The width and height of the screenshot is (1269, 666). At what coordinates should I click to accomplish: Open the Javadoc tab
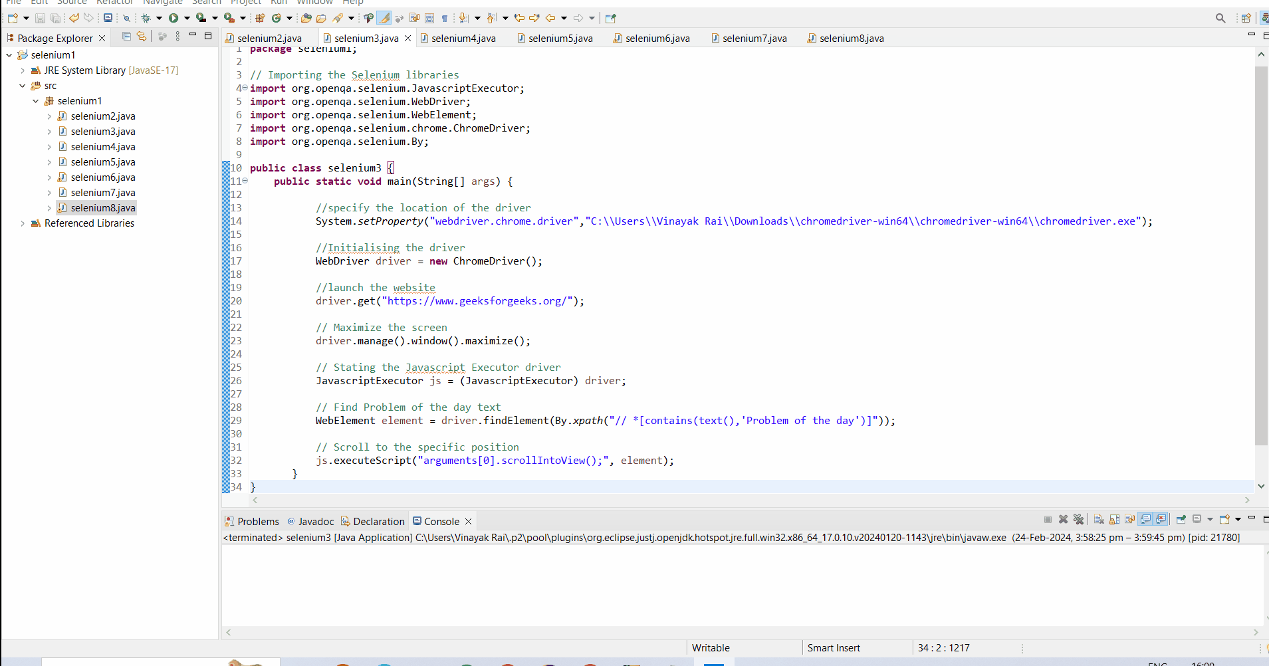coord(310,521)
